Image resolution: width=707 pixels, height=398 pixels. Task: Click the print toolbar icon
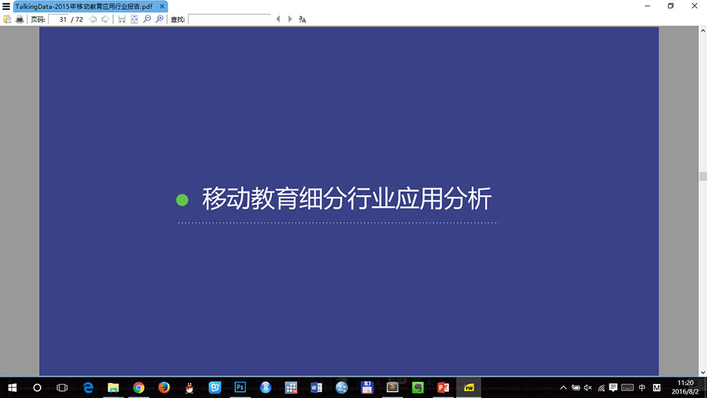click(19, 19)
